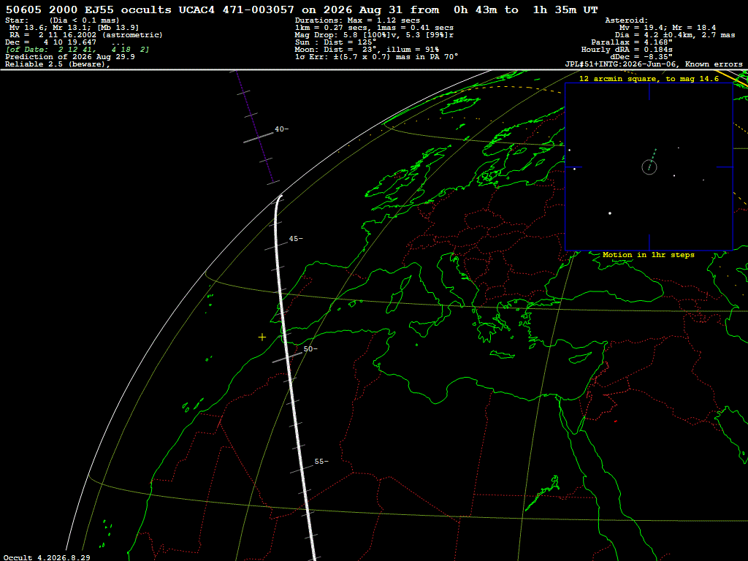Screen dimensions: 748x561
Task: Click the 'Motion in 1hr steps' label
Action: coord(649,255)
